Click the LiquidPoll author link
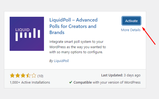The width and height of the screenshot is (159, 99). pos(61,61)
